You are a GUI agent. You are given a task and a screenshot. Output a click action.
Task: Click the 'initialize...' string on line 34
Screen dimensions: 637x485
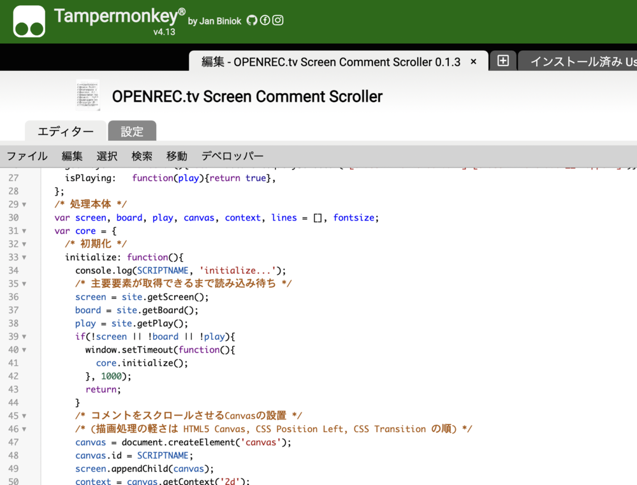coord(238,270)
